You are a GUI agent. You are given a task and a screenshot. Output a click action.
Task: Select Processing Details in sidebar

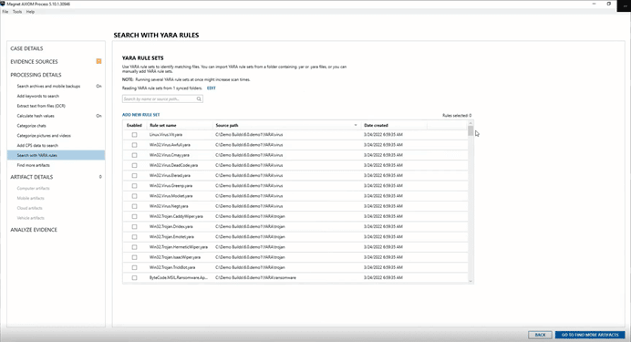36,75
